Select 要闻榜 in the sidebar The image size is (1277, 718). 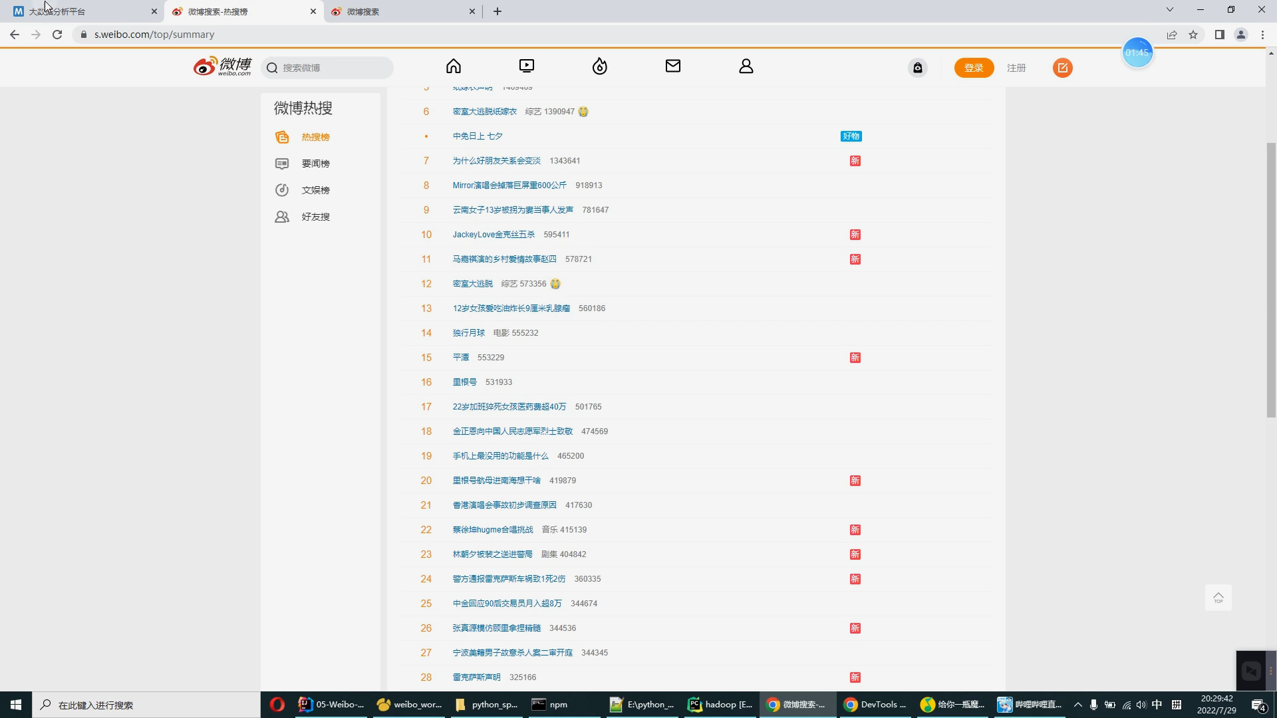tap(315, 164)
